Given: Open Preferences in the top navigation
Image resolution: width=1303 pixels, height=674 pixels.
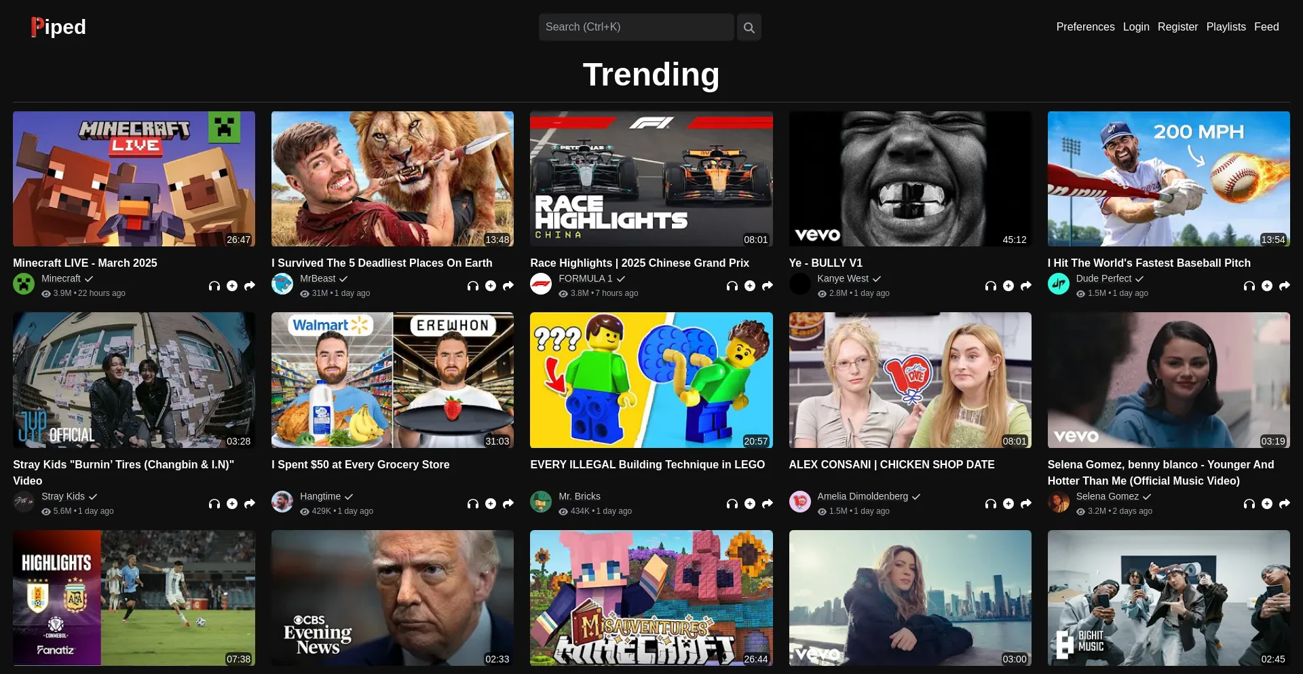Looking at the screenshot, I should (1085, 27).
